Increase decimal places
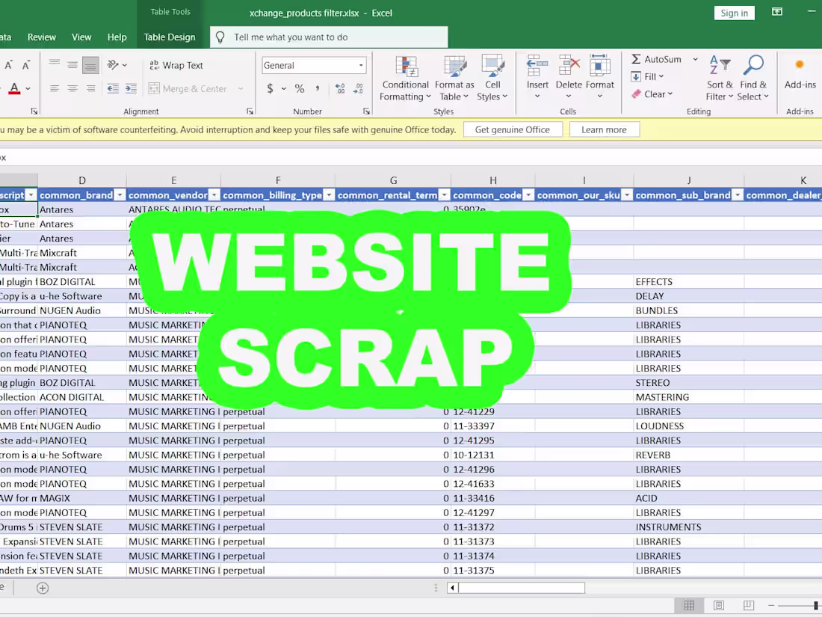822x617 pixels. pyautogui.click(x=339, y=88)
